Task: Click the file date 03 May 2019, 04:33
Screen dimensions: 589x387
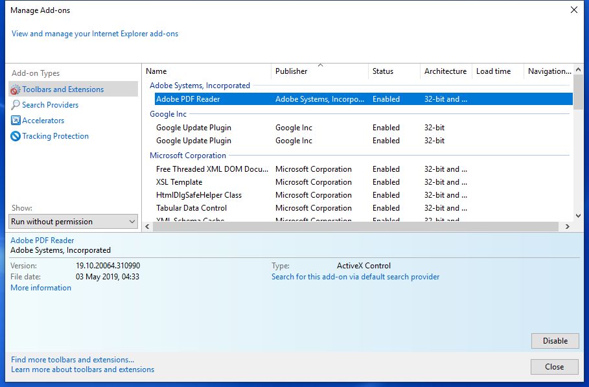Action: click(108, 277)
